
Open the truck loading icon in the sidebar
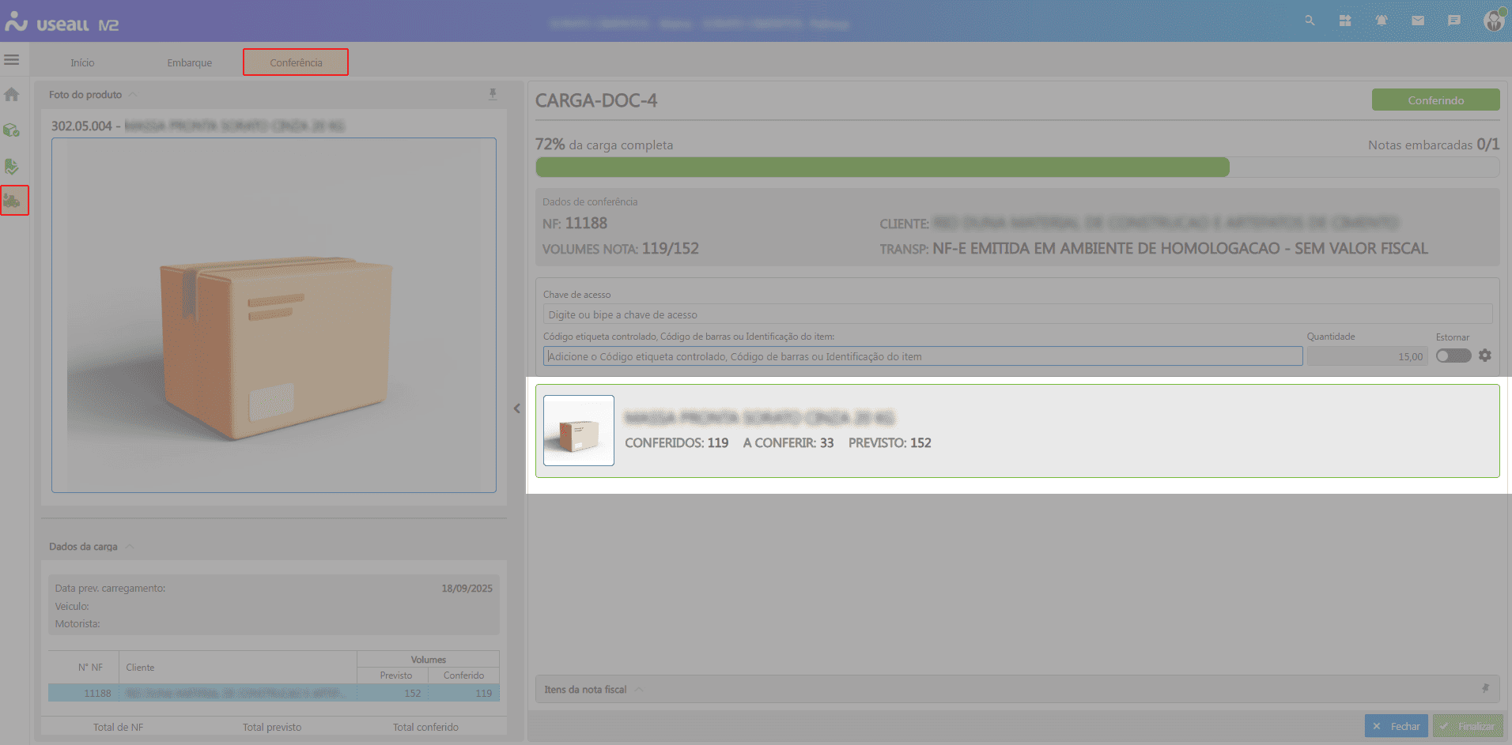coord(13,201)
